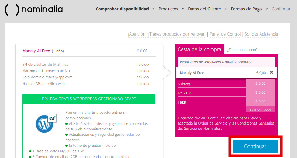Screen dimensions: 297x158
Task: Open the Orden de Servicio link
Action: [213, 123]
